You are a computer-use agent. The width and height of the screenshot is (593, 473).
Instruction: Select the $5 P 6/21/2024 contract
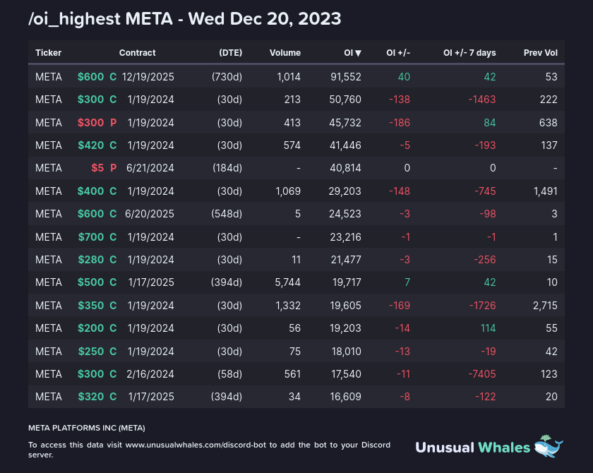click(133, 168)
